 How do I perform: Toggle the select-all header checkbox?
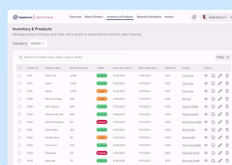click(x=19, y=68)
